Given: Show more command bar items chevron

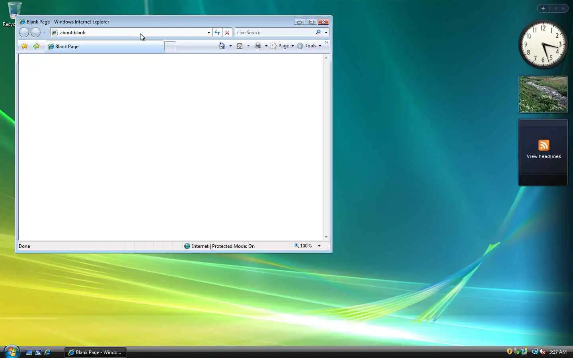Looking at the screenshot, I should coord(327,42).
